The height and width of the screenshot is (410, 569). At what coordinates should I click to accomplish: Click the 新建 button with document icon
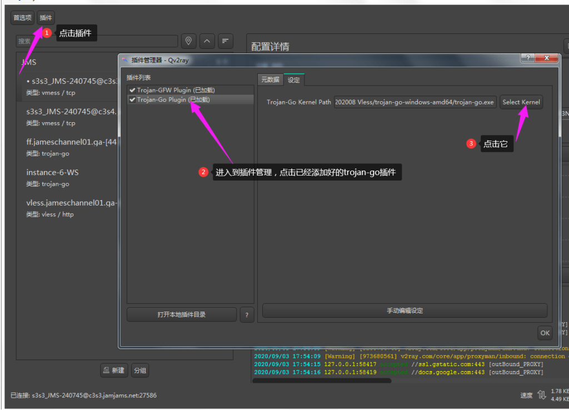pos(114,371)
